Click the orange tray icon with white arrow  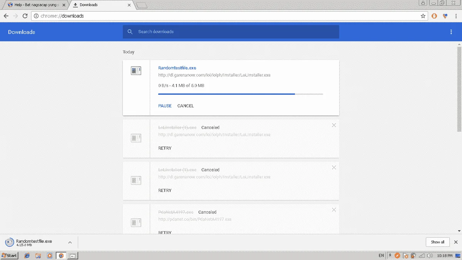(398, 255)
